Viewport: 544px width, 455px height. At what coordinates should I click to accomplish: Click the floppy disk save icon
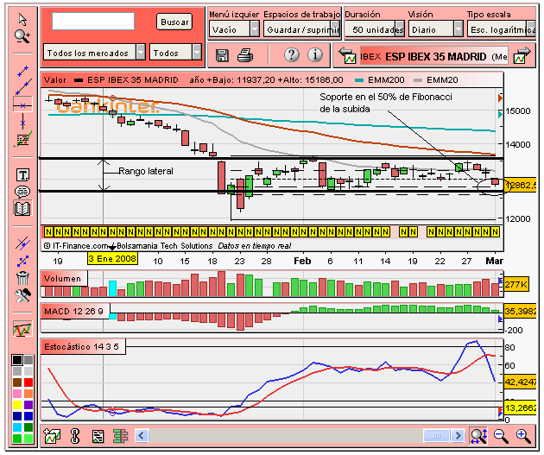(x=222, y=55)
